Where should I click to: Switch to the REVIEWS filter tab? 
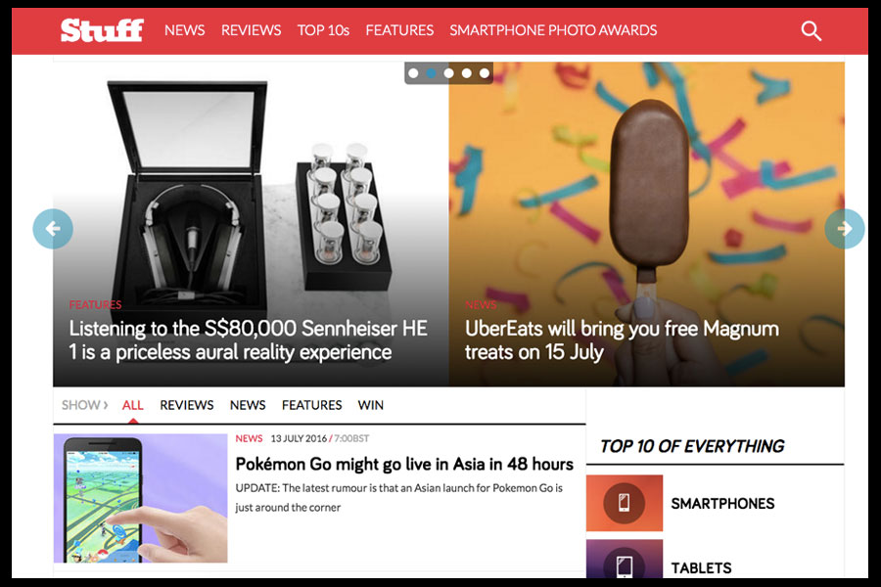187,405
